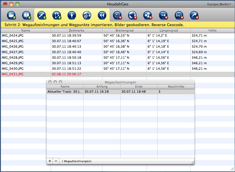Screen dimensions: 235x172
Task: Click the down-arrow geocode icon
Action: (x=72, y=15)
